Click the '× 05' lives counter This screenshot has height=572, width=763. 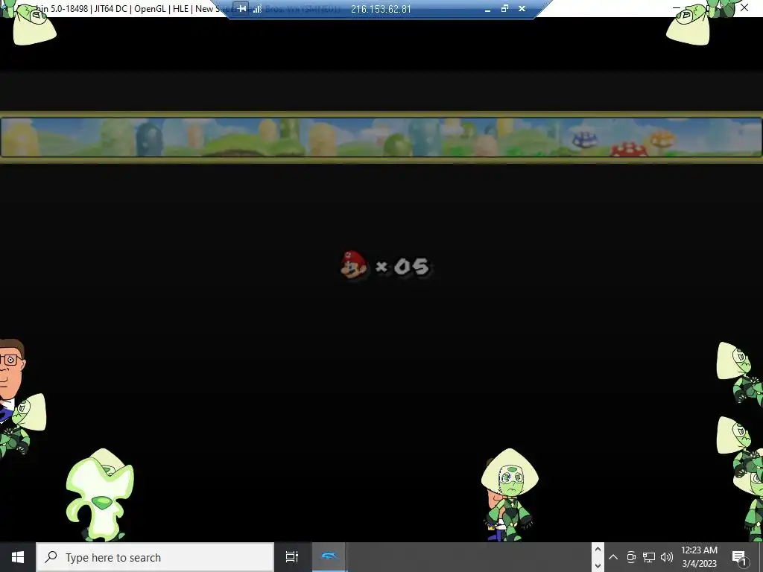403,267
